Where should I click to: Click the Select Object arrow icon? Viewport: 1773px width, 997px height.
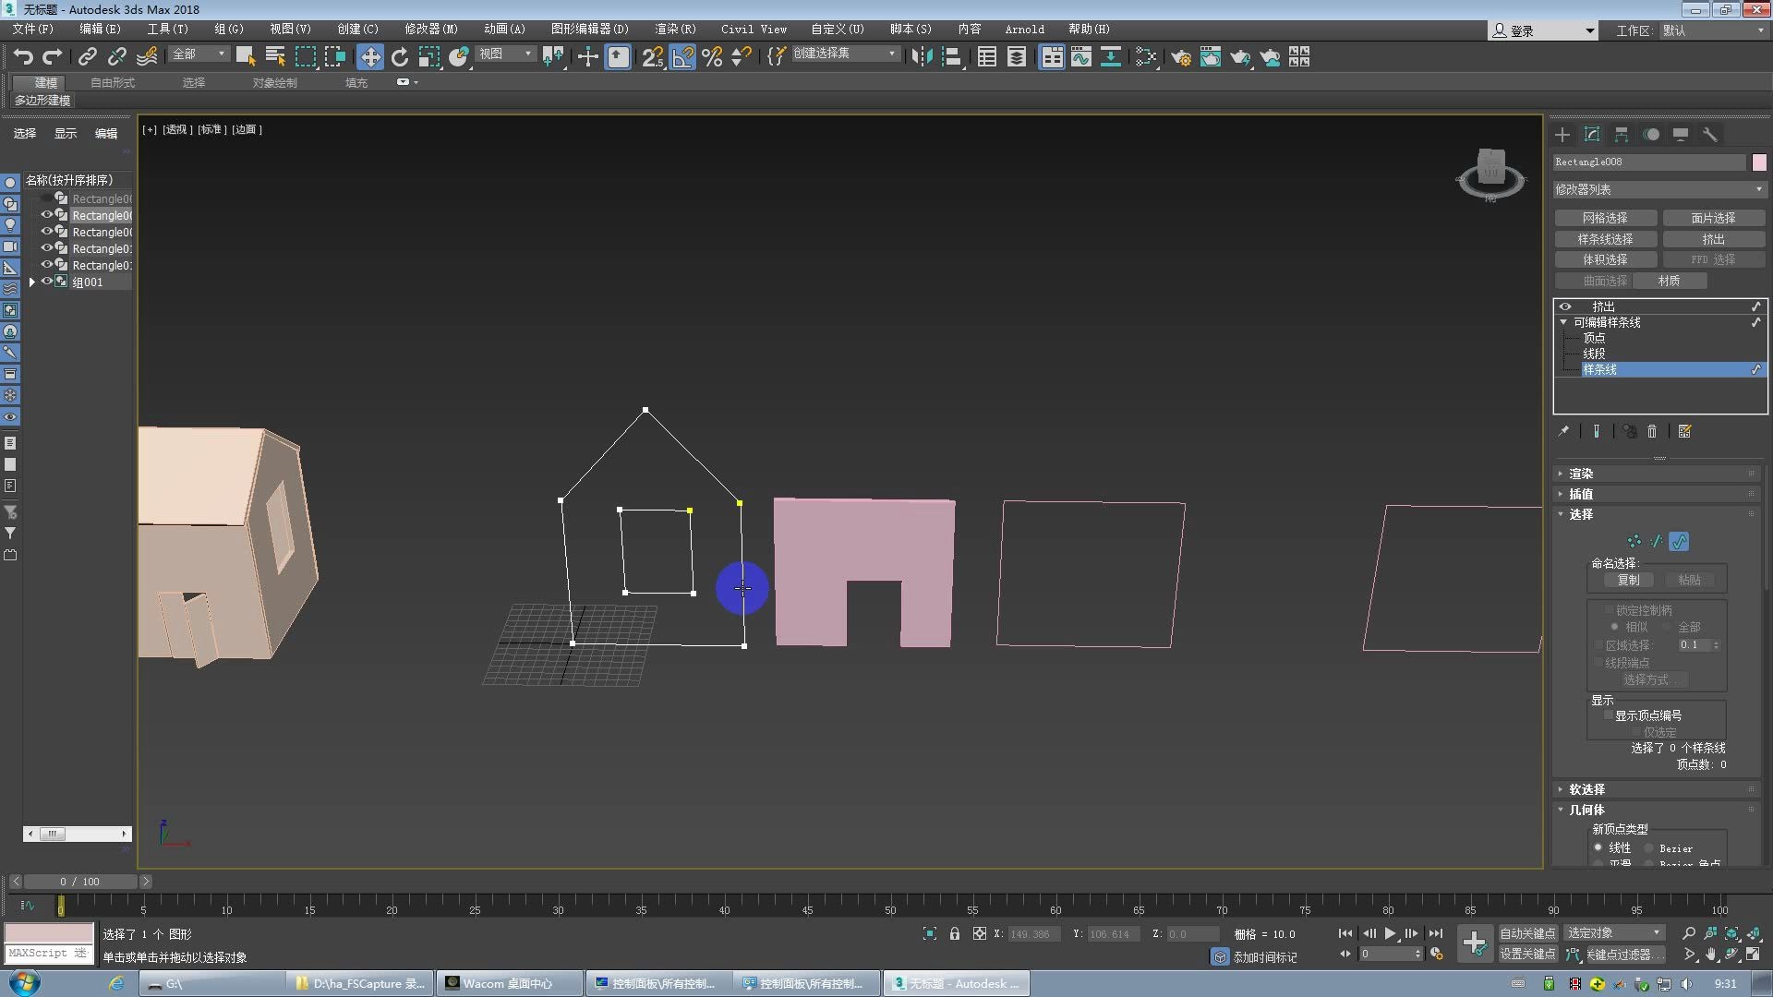[246, 56]
